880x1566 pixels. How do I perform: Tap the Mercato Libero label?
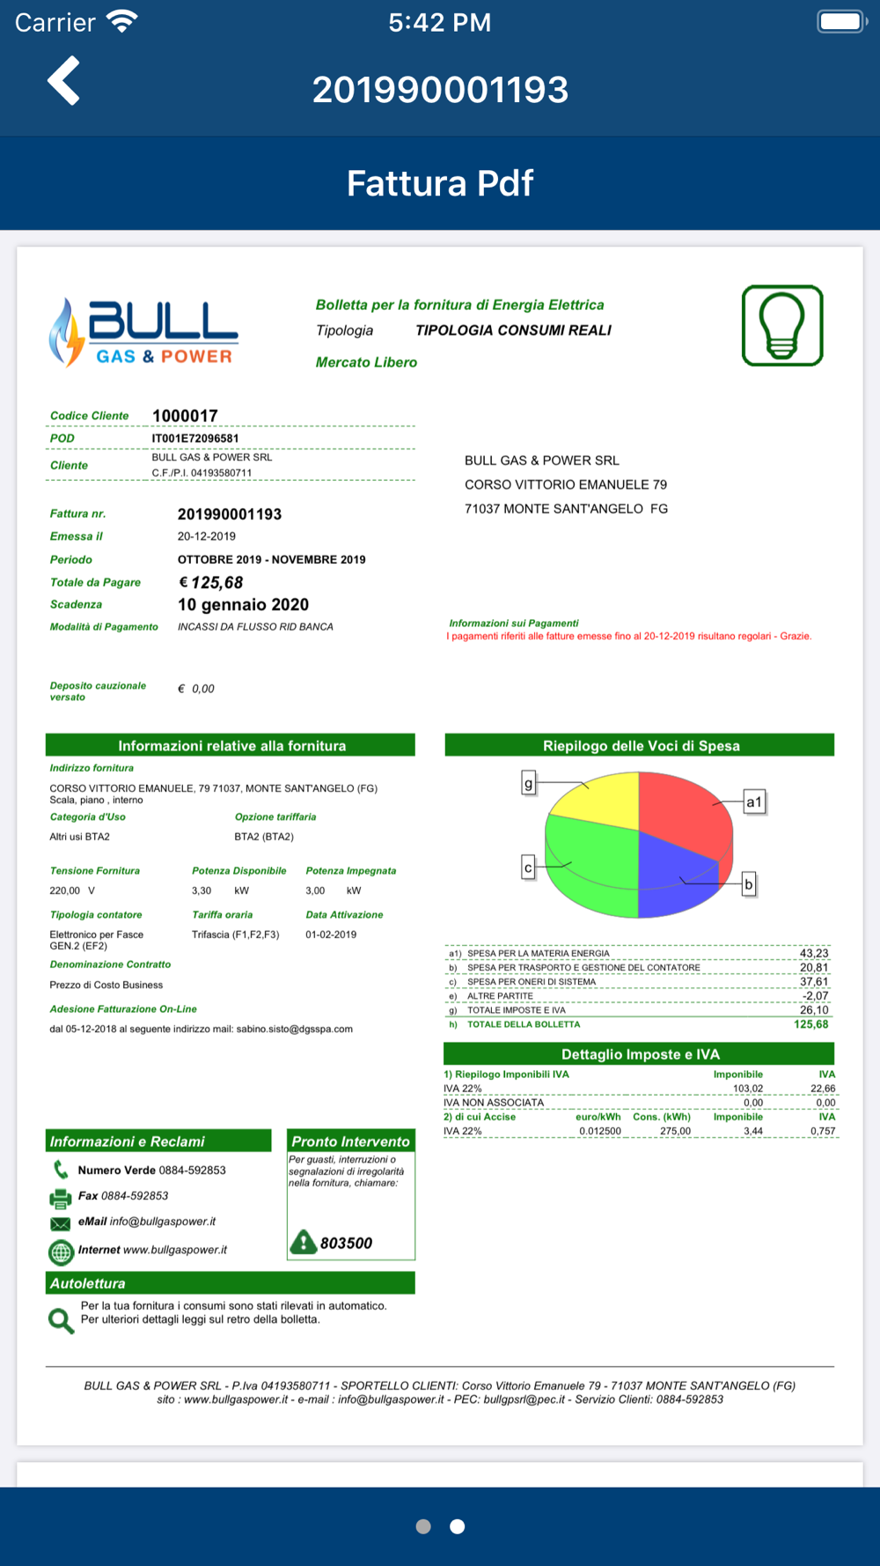click(366, 362)
